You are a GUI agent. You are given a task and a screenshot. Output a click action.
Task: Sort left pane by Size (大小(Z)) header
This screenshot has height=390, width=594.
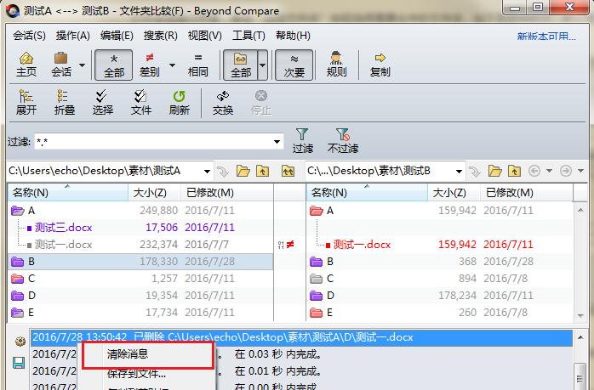click(x=154, y=193)
